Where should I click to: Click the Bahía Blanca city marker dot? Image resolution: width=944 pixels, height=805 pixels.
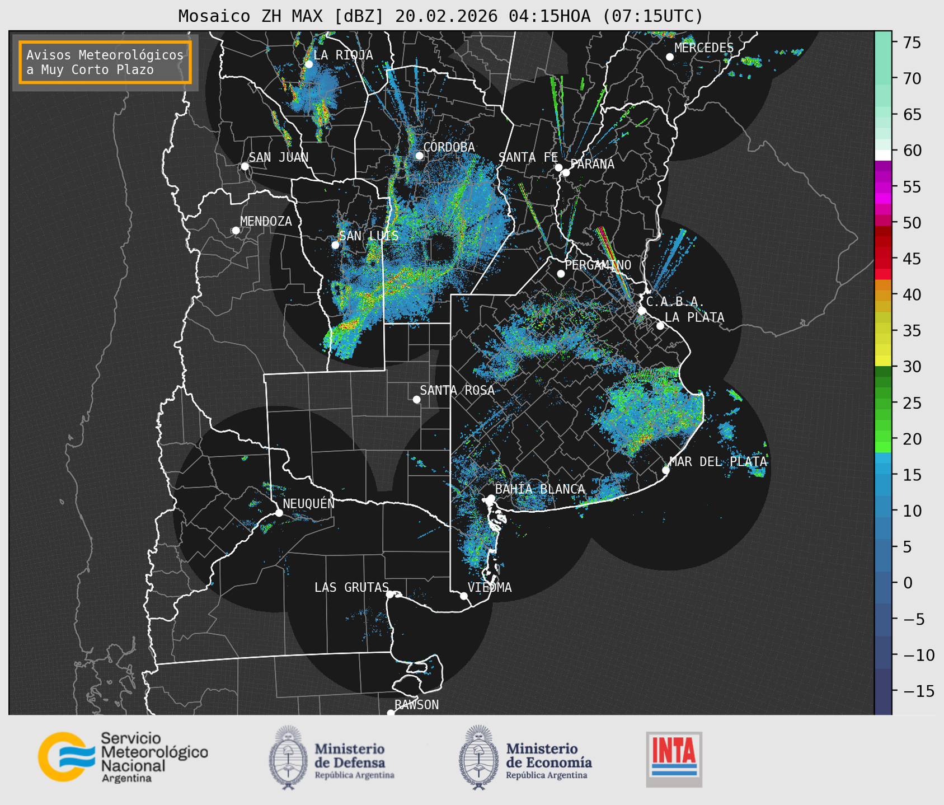point(491,498)
